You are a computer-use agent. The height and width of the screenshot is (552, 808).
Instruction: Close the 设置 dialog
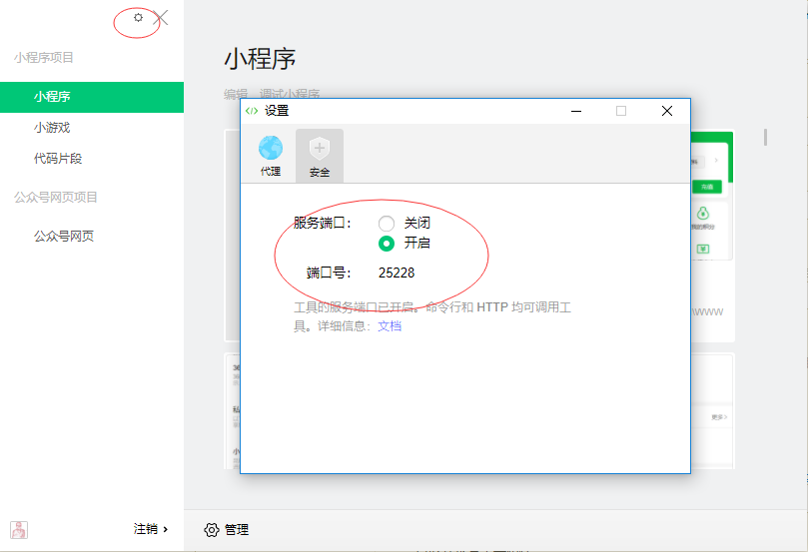tap(667, 111)
